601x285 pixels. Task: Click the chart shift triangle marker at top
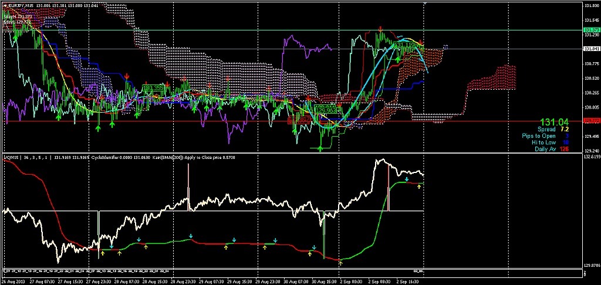pyautogui.click(x=424, y=3)
